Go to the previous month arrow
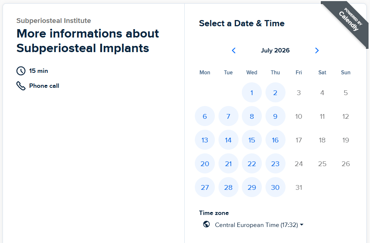The width and height of the screenshot is (370, 243). coord(233,51)
